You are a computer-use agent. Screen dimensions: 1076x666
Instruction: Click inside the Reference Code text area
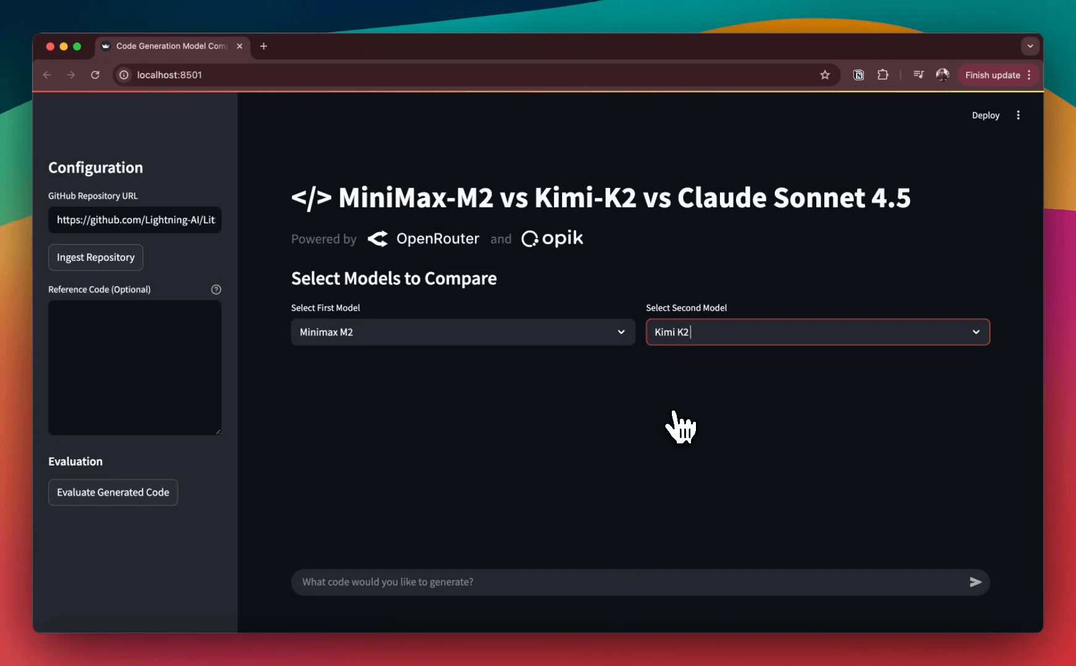[134, 368]
